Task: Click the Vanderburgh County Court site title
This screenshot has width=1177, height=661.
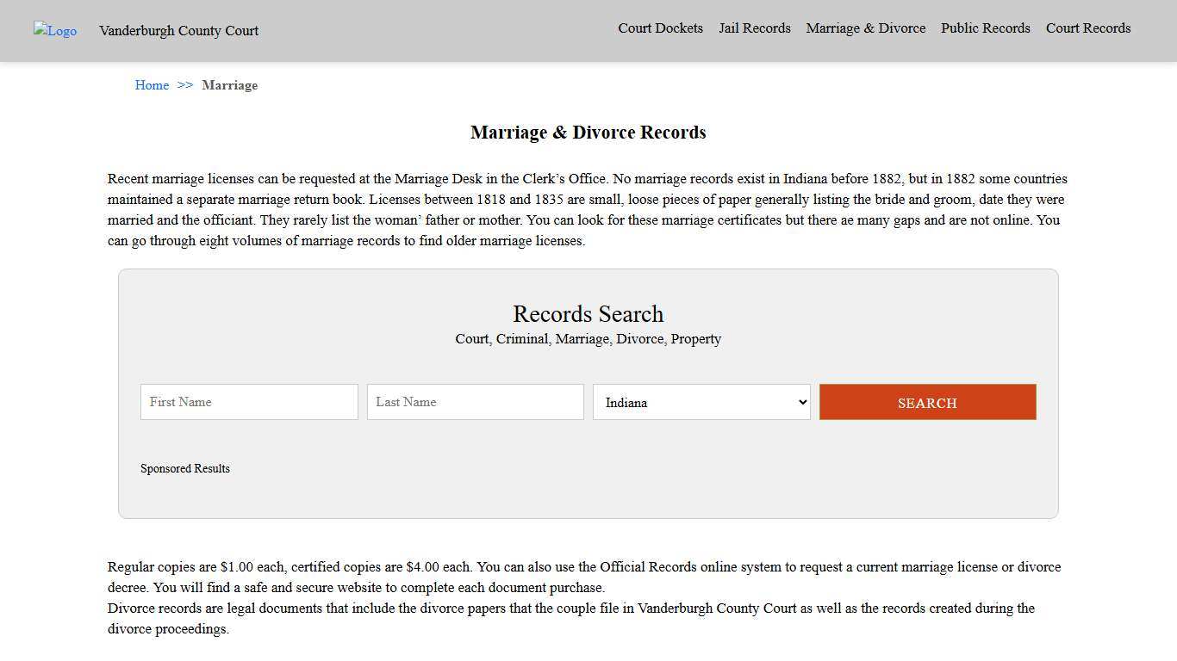Action: click(x=178, y=31)
